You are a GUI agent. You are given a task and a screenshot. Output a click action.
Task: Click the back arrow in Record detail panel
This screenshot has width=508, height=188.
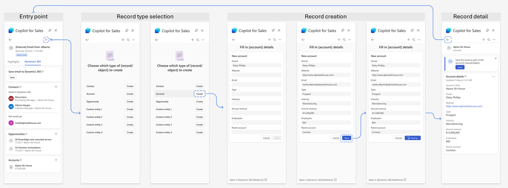click(448, 40)
